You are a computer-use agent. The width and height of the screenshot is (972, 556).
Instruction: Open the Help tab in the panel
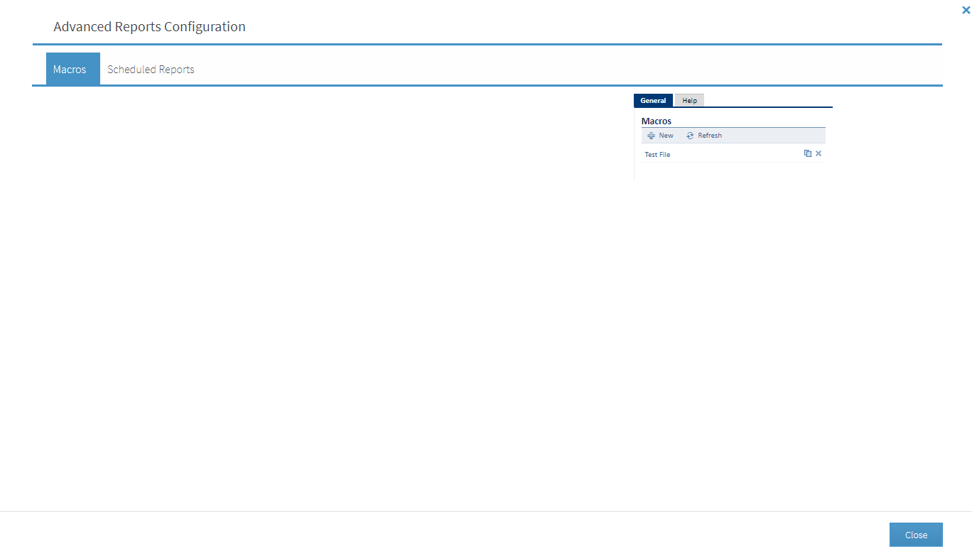(689, 101)
